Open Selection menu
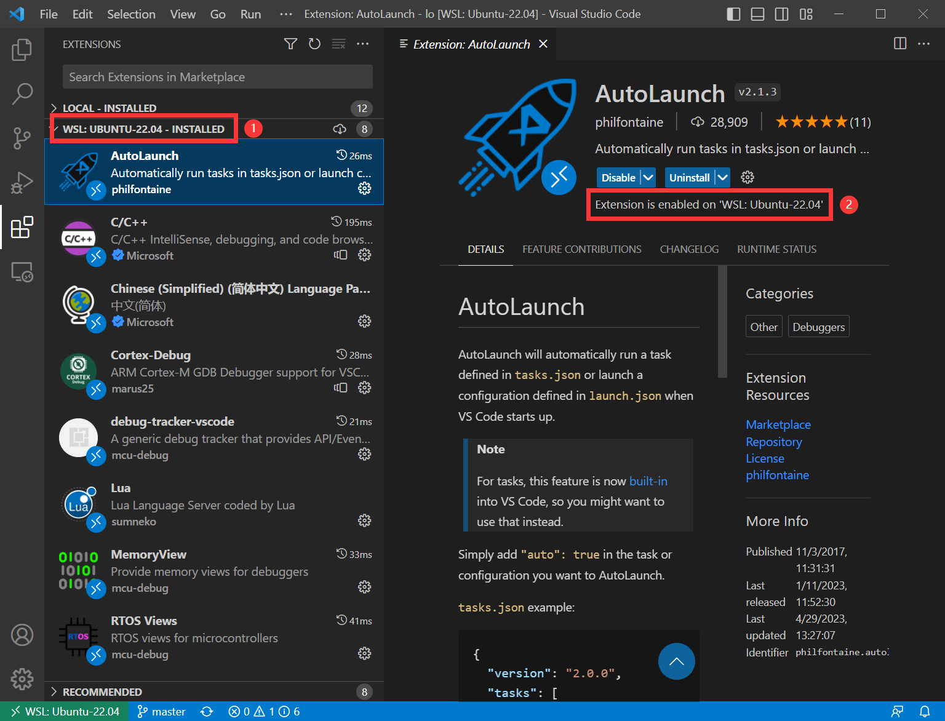This screenshot has width=945, height=721. pyautogui.click(x=131, y=14)
